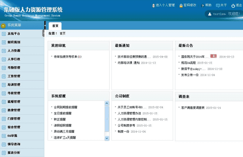243x157 pixels.
Task: Click the lock icon for 密码修改
Action: [181, 6]
